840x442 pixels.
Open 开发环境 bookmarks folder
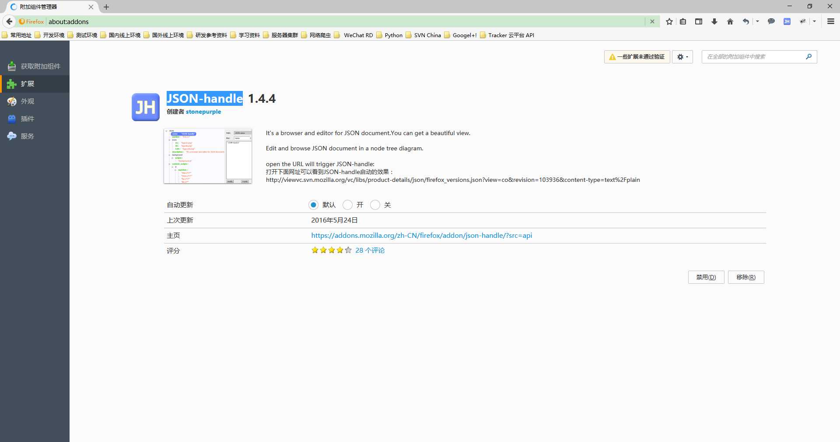50,35
